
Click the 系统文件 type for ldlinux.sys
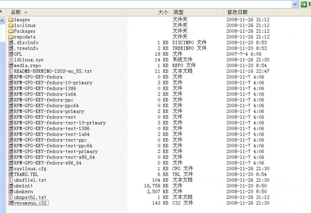click(x=182, y=59)
